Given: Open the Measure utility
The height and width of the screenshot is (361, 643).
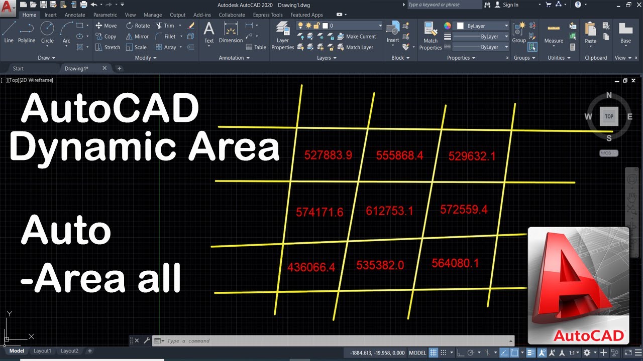Looking at the screenshot, I should 554,33.
